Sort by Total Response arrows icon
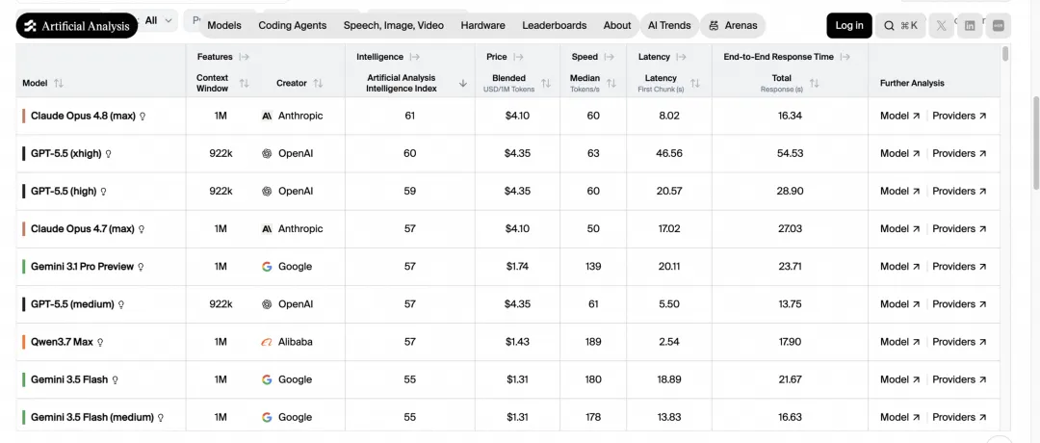Image resolution: width=1040 pixels, height=443 pixels. [815, 84]
